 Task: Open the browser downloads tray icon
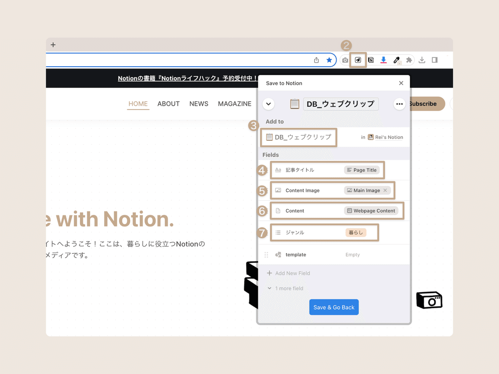click(422, 60)
